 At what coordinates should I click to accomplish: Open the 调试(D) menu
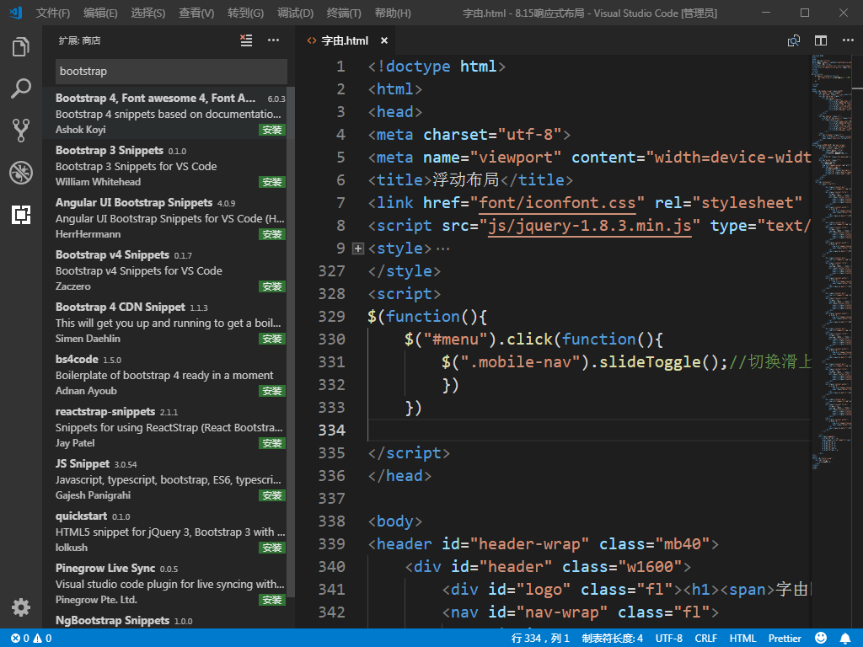coord(296,13)
